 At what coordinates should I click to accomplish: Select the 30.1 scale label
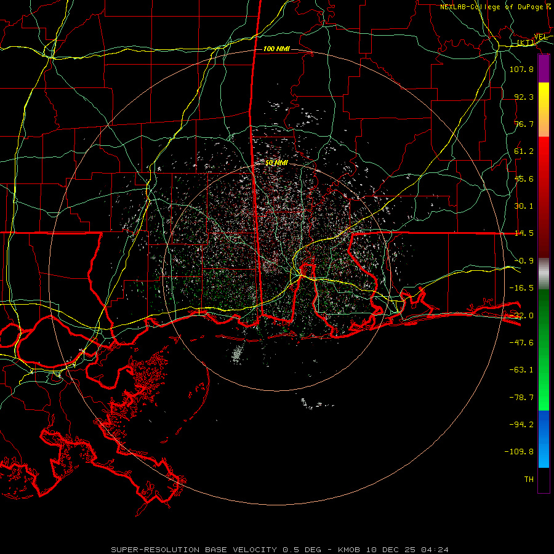pyautogui.click(x=524, y=206)
